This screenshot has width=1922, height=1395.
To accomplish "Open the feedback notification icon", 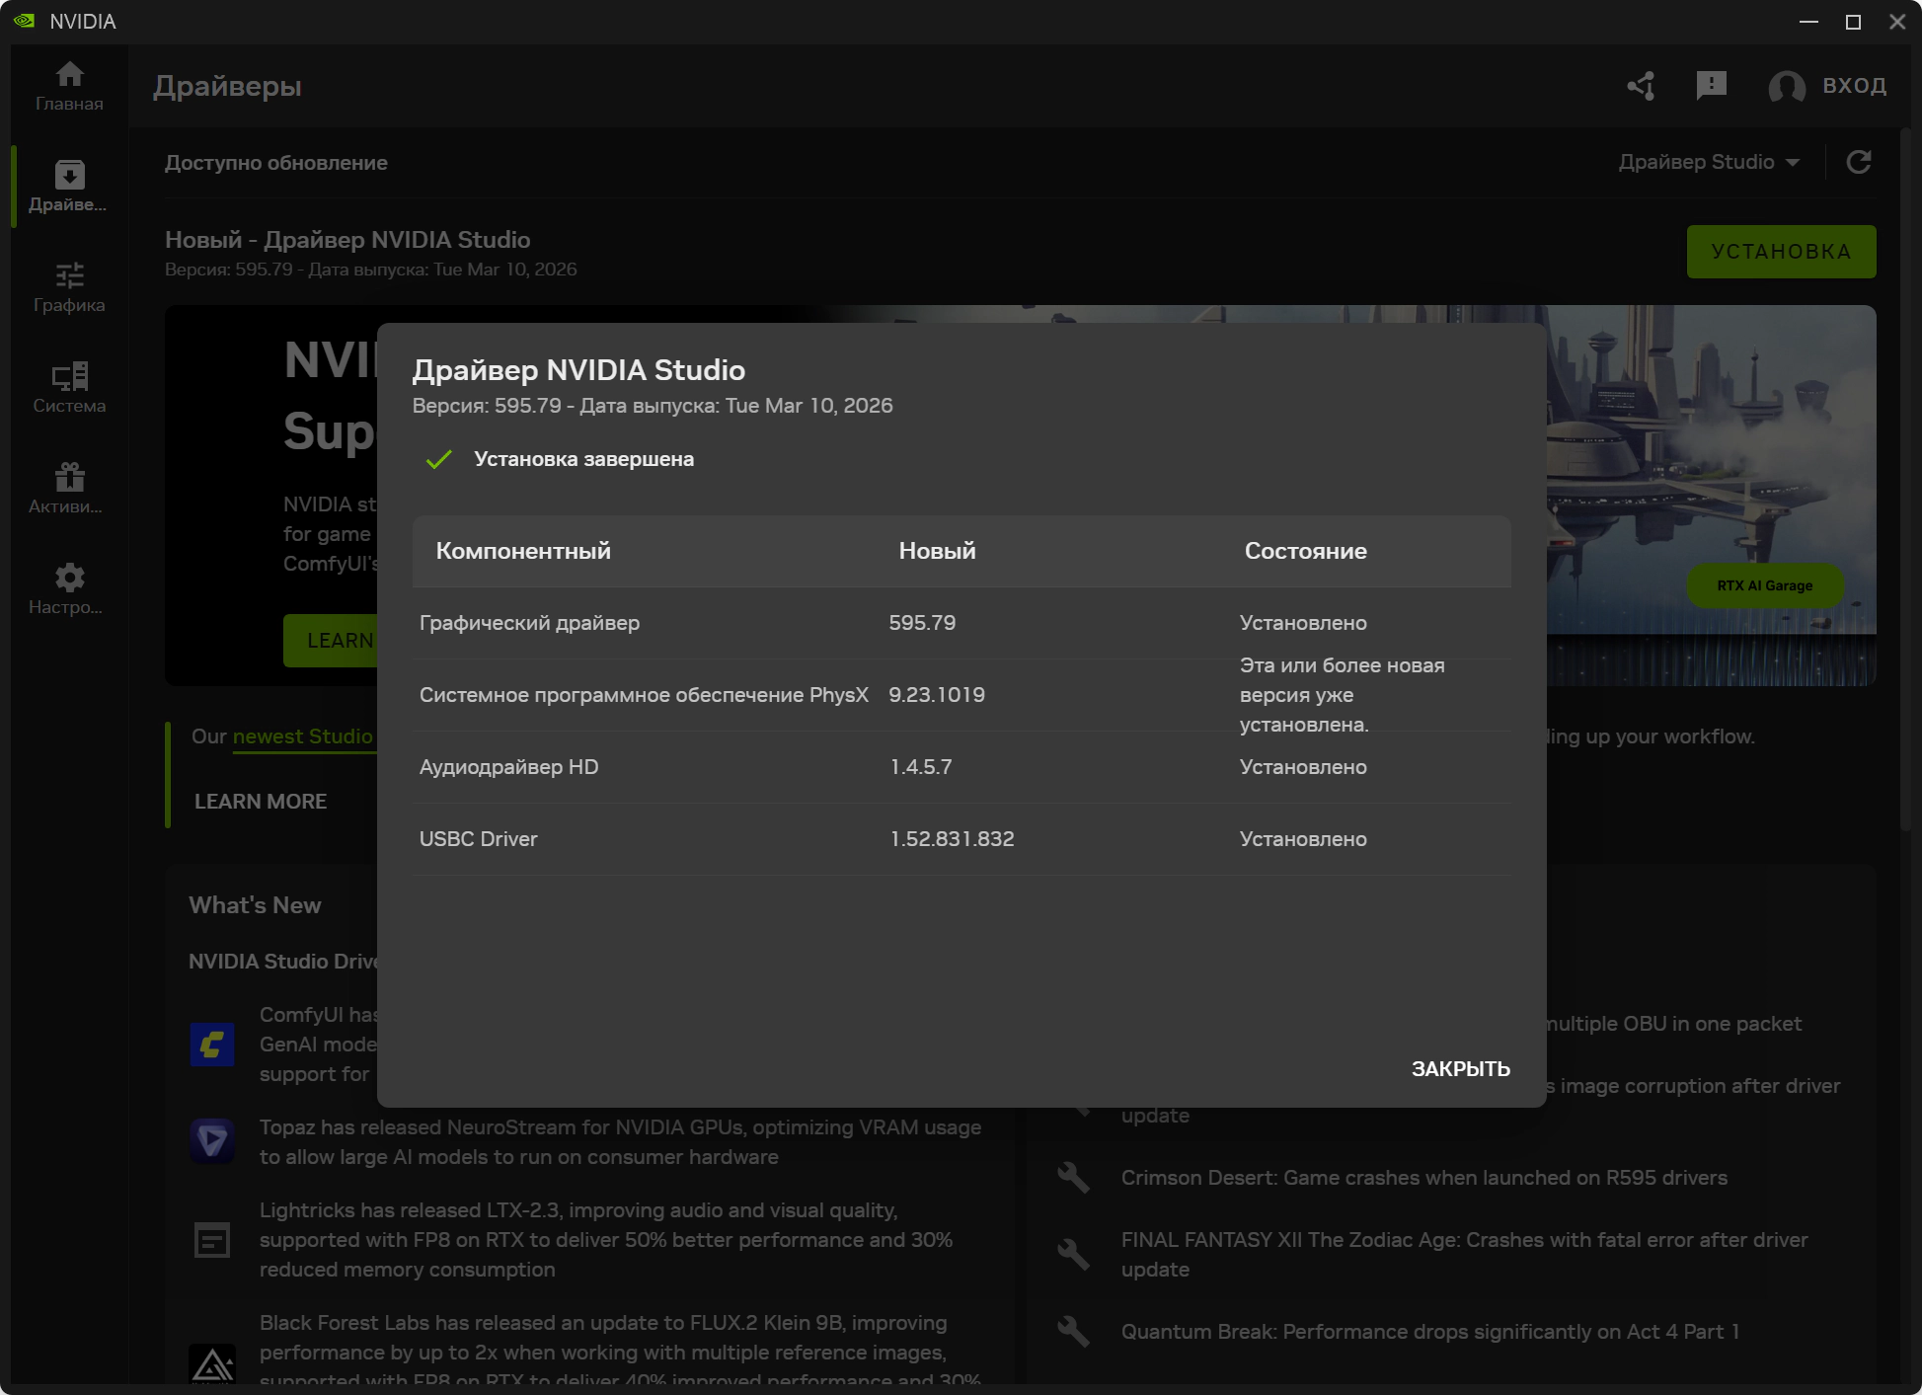I will pos(1711,86).
